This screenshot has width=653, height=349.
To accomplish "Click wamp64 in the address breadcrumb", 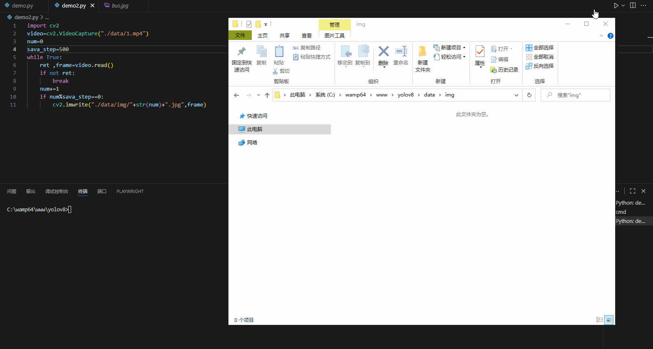I will click(x=355, y=95).
